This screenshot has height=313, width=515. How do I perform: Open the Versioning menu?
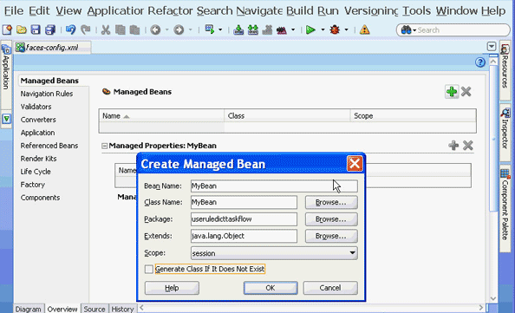click(371, 11)
